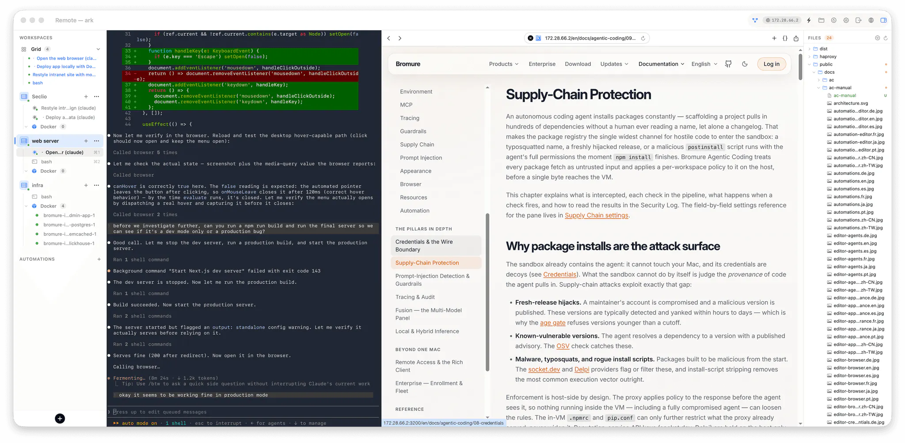The image size is (905, 443).
Task: Expand the haproxy folder in Files
Action: [810, 57]
